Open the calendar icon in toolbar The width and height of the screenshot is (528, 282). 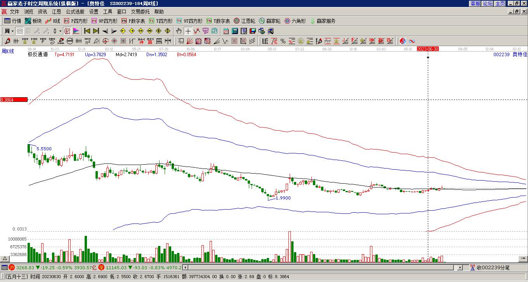(226, 31)
